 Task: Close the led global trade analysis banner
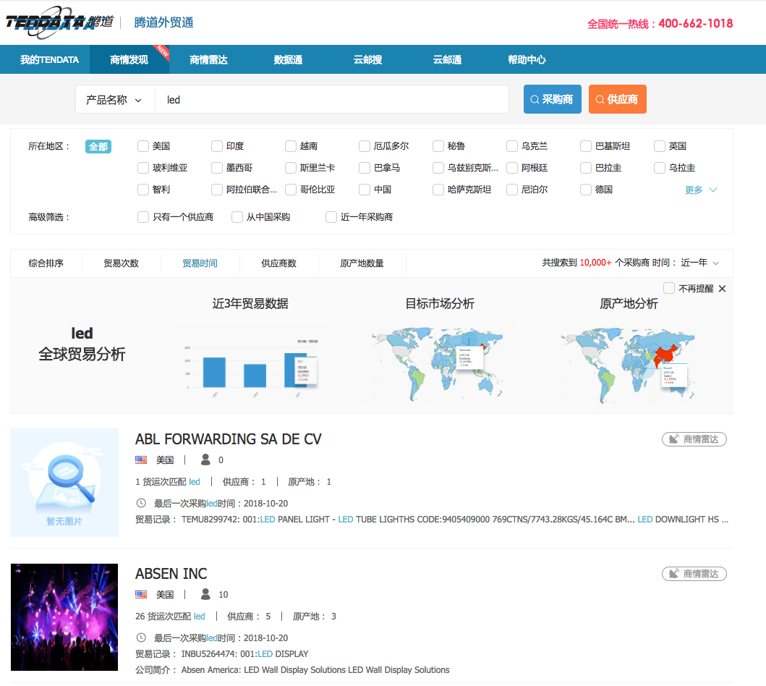[x=722, y=289]
